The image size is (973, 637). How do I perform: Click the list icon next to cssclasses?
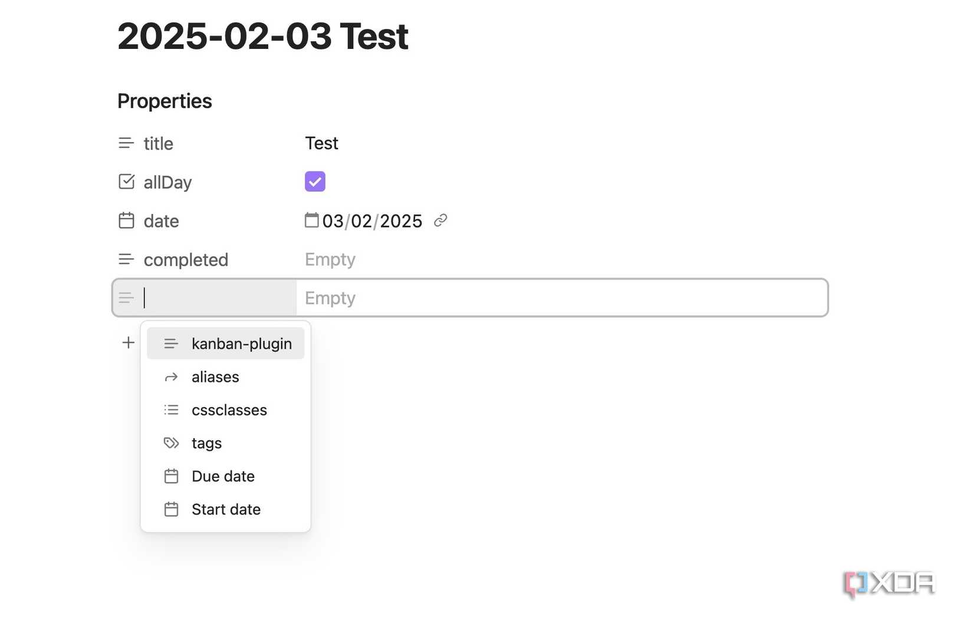(x=171, y=410)
